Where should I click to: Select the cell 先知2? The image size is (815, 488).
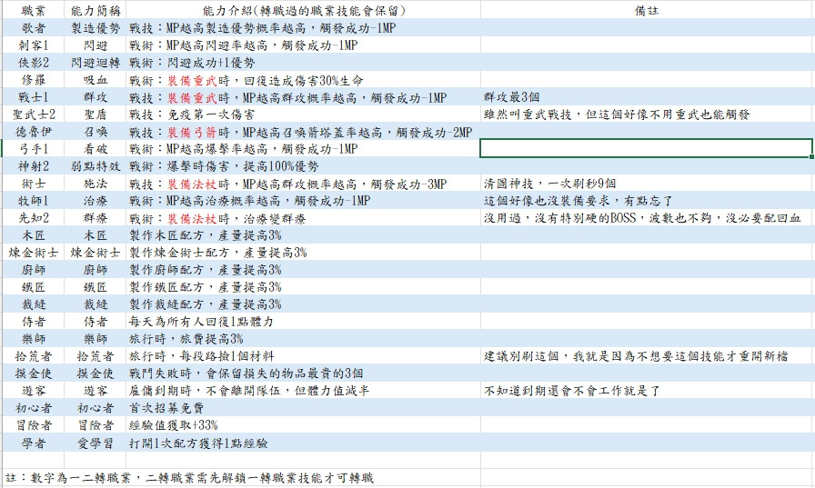pos(34,217)
